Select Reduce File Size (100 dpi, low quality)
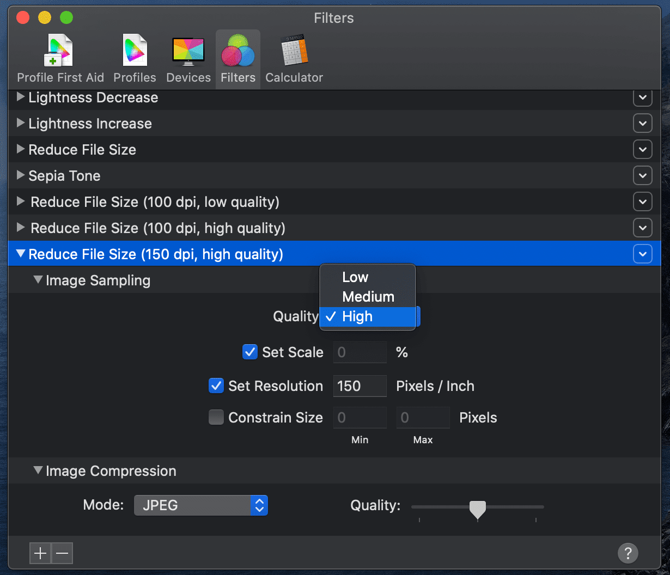The image size is (670, 575). coord(155,202)
